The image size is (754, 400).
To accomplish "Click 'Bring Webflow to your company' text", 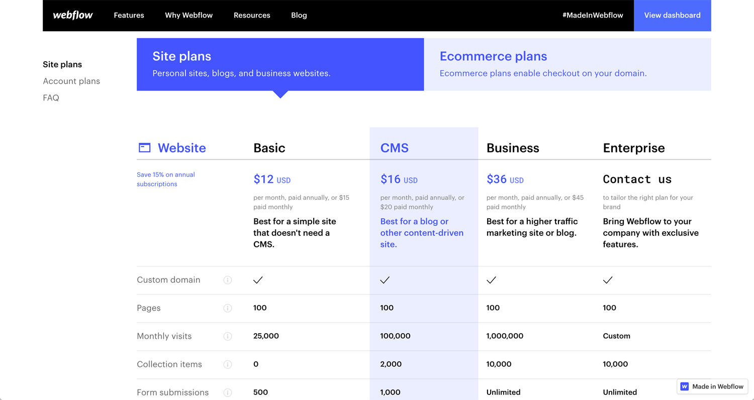I will [651, 233].
